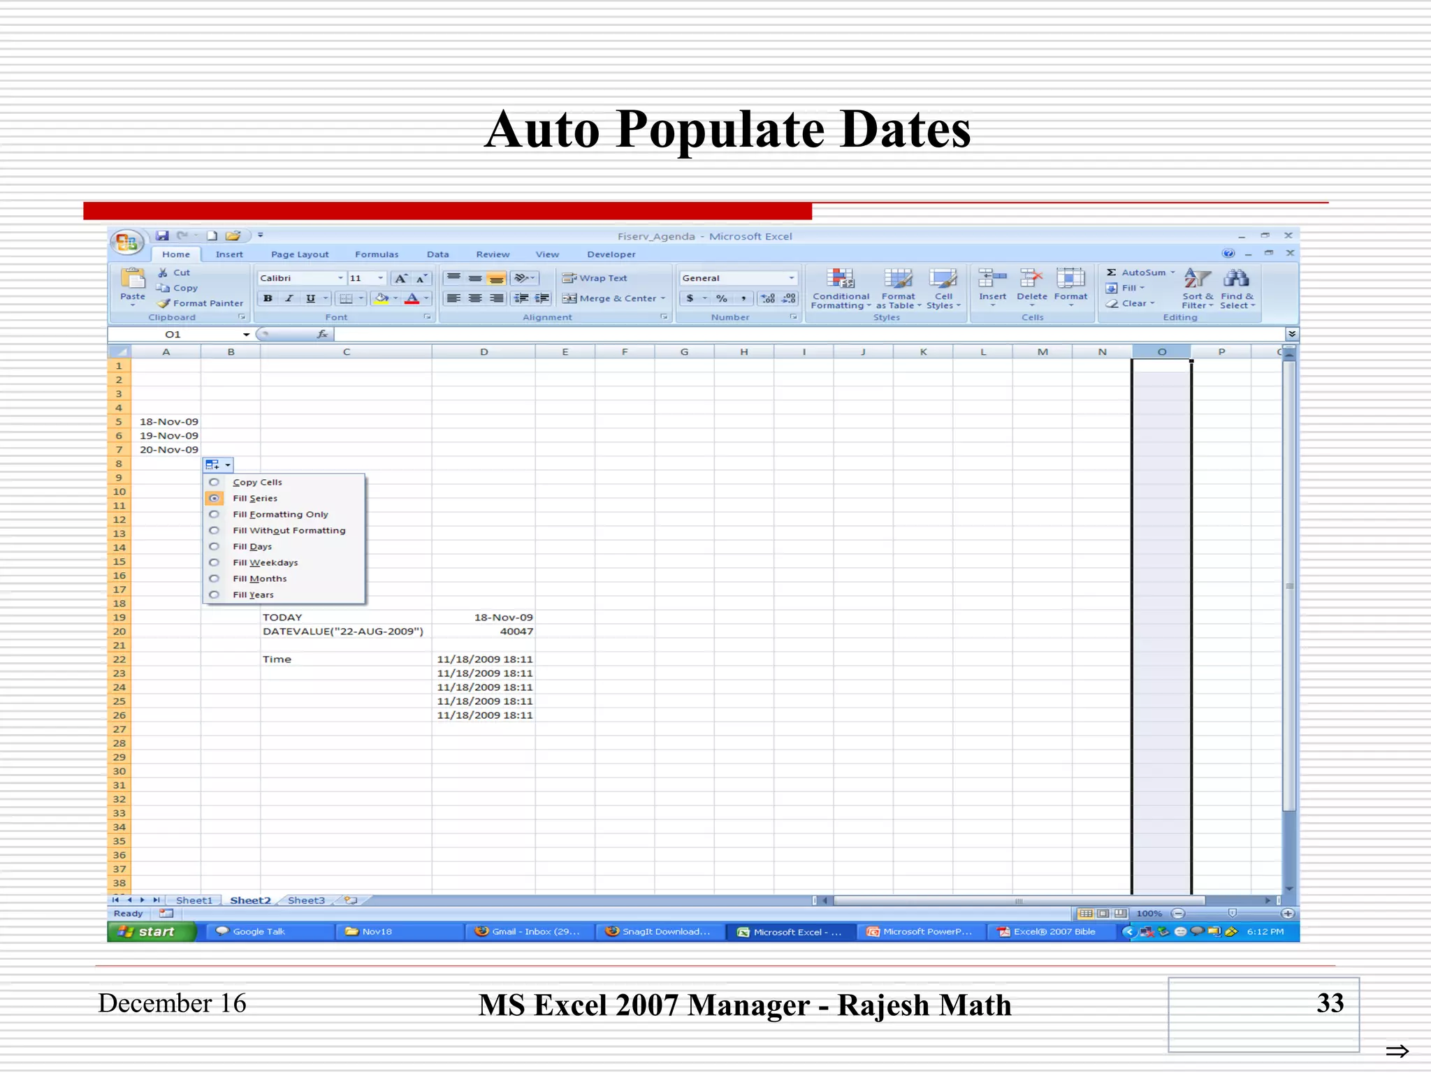This screenshot has width=1431, height=1073.
Task: Open the Borders dropdown arrow
Action: tap(361, 298)
